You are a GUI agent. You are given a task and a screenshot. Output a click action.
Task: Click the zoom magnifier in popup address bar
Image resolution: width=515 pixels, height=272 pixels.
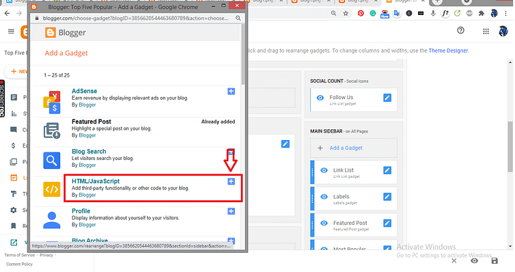238,18
